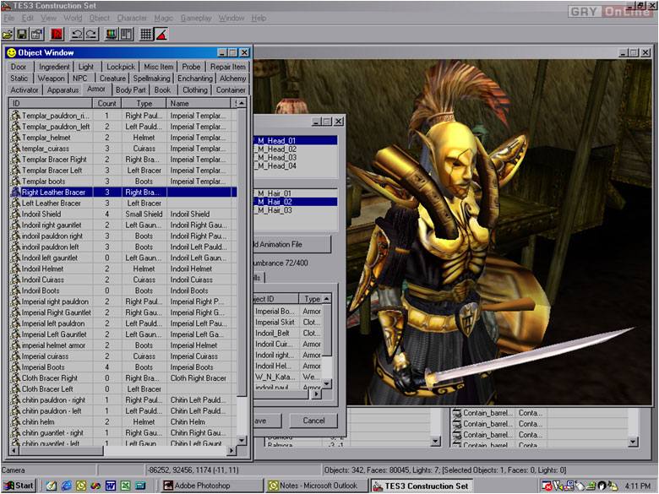Click the Save floppy disk toolbar icon
This screenshot has width=659, height=494.
(x=21, y=35)
